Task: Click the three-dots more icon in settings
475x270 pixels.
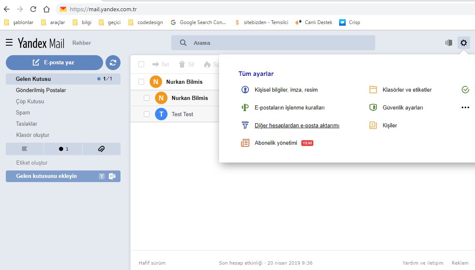Action: (x=465, y=107)
